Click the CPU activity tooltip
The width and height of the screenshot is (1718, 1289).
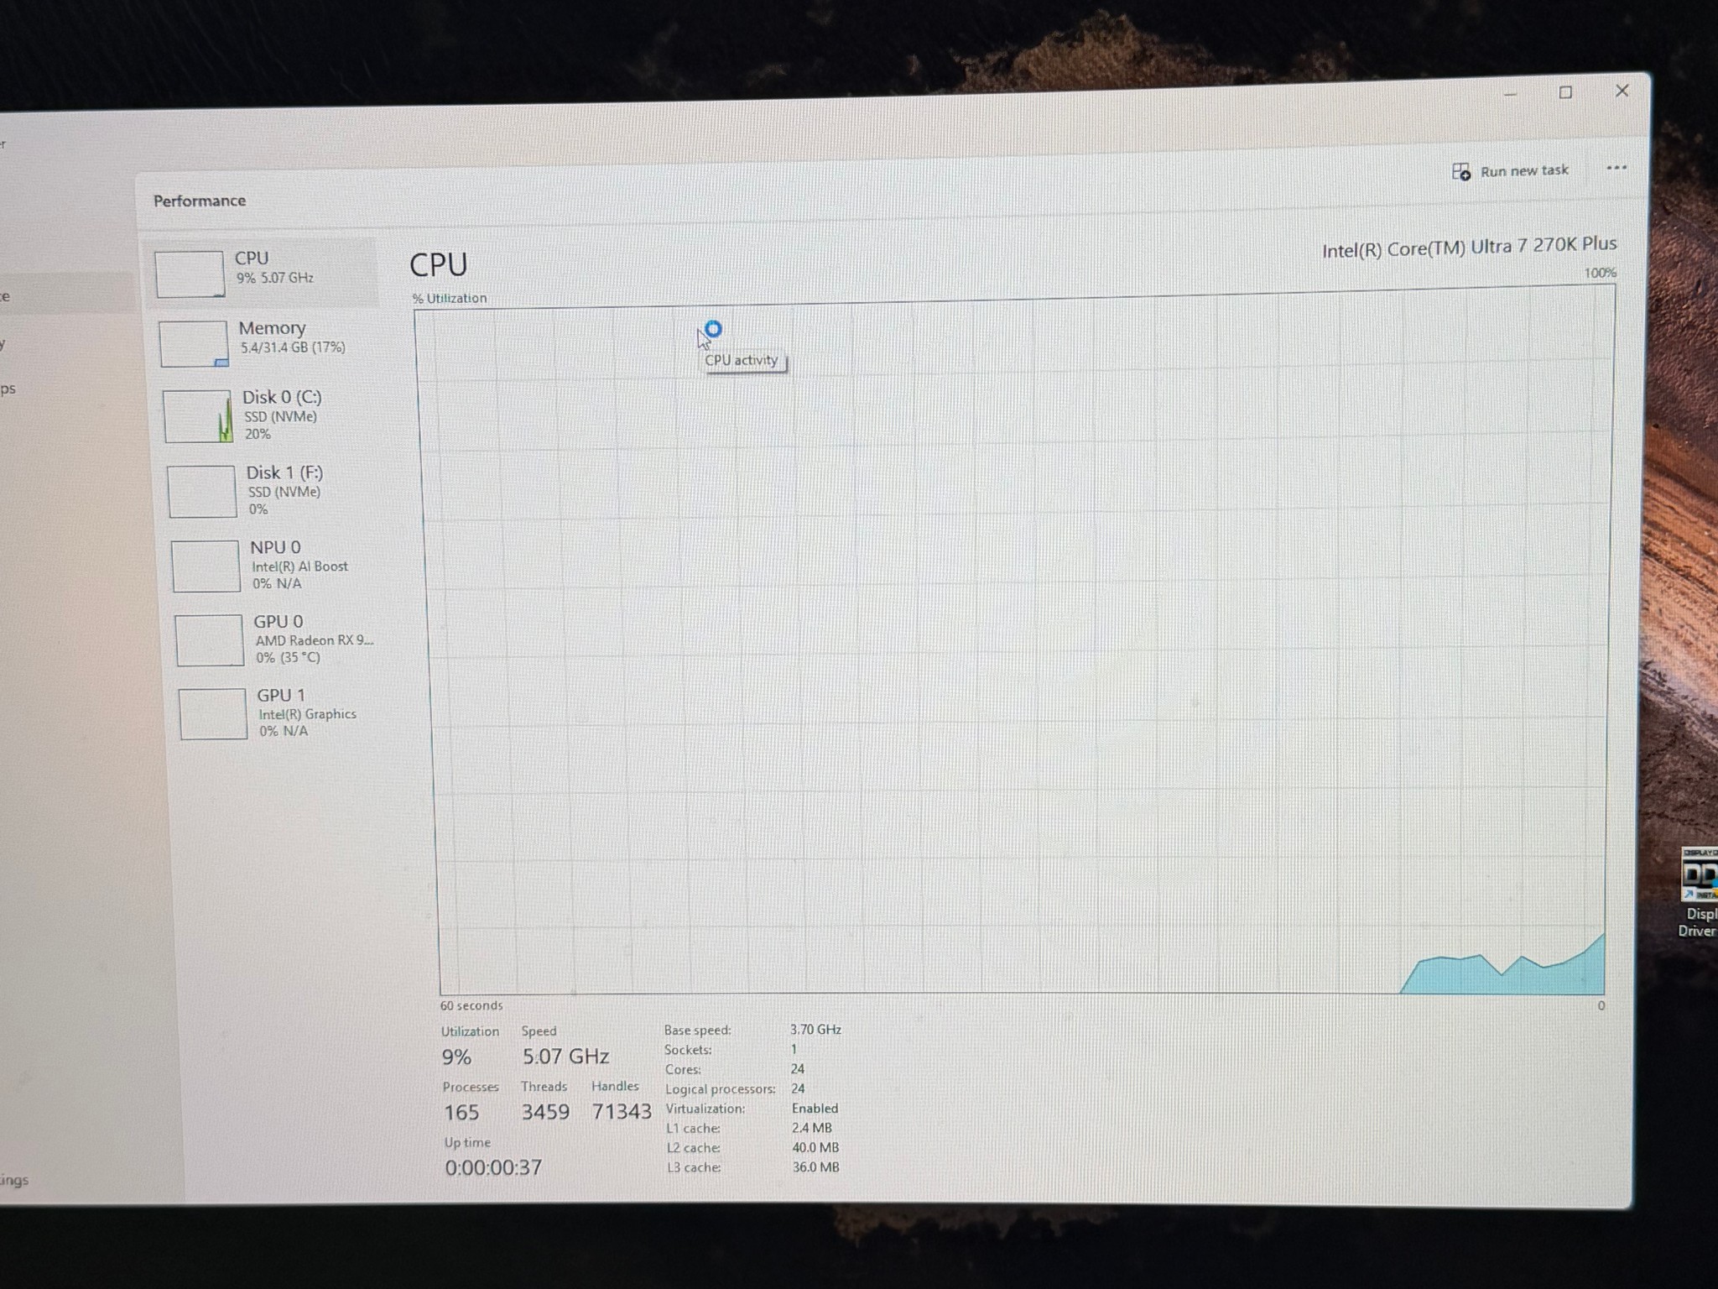(742, 360)
